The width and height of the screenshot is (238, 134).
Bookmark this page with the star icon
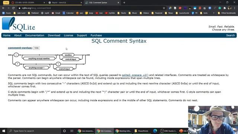click(164, 8)
